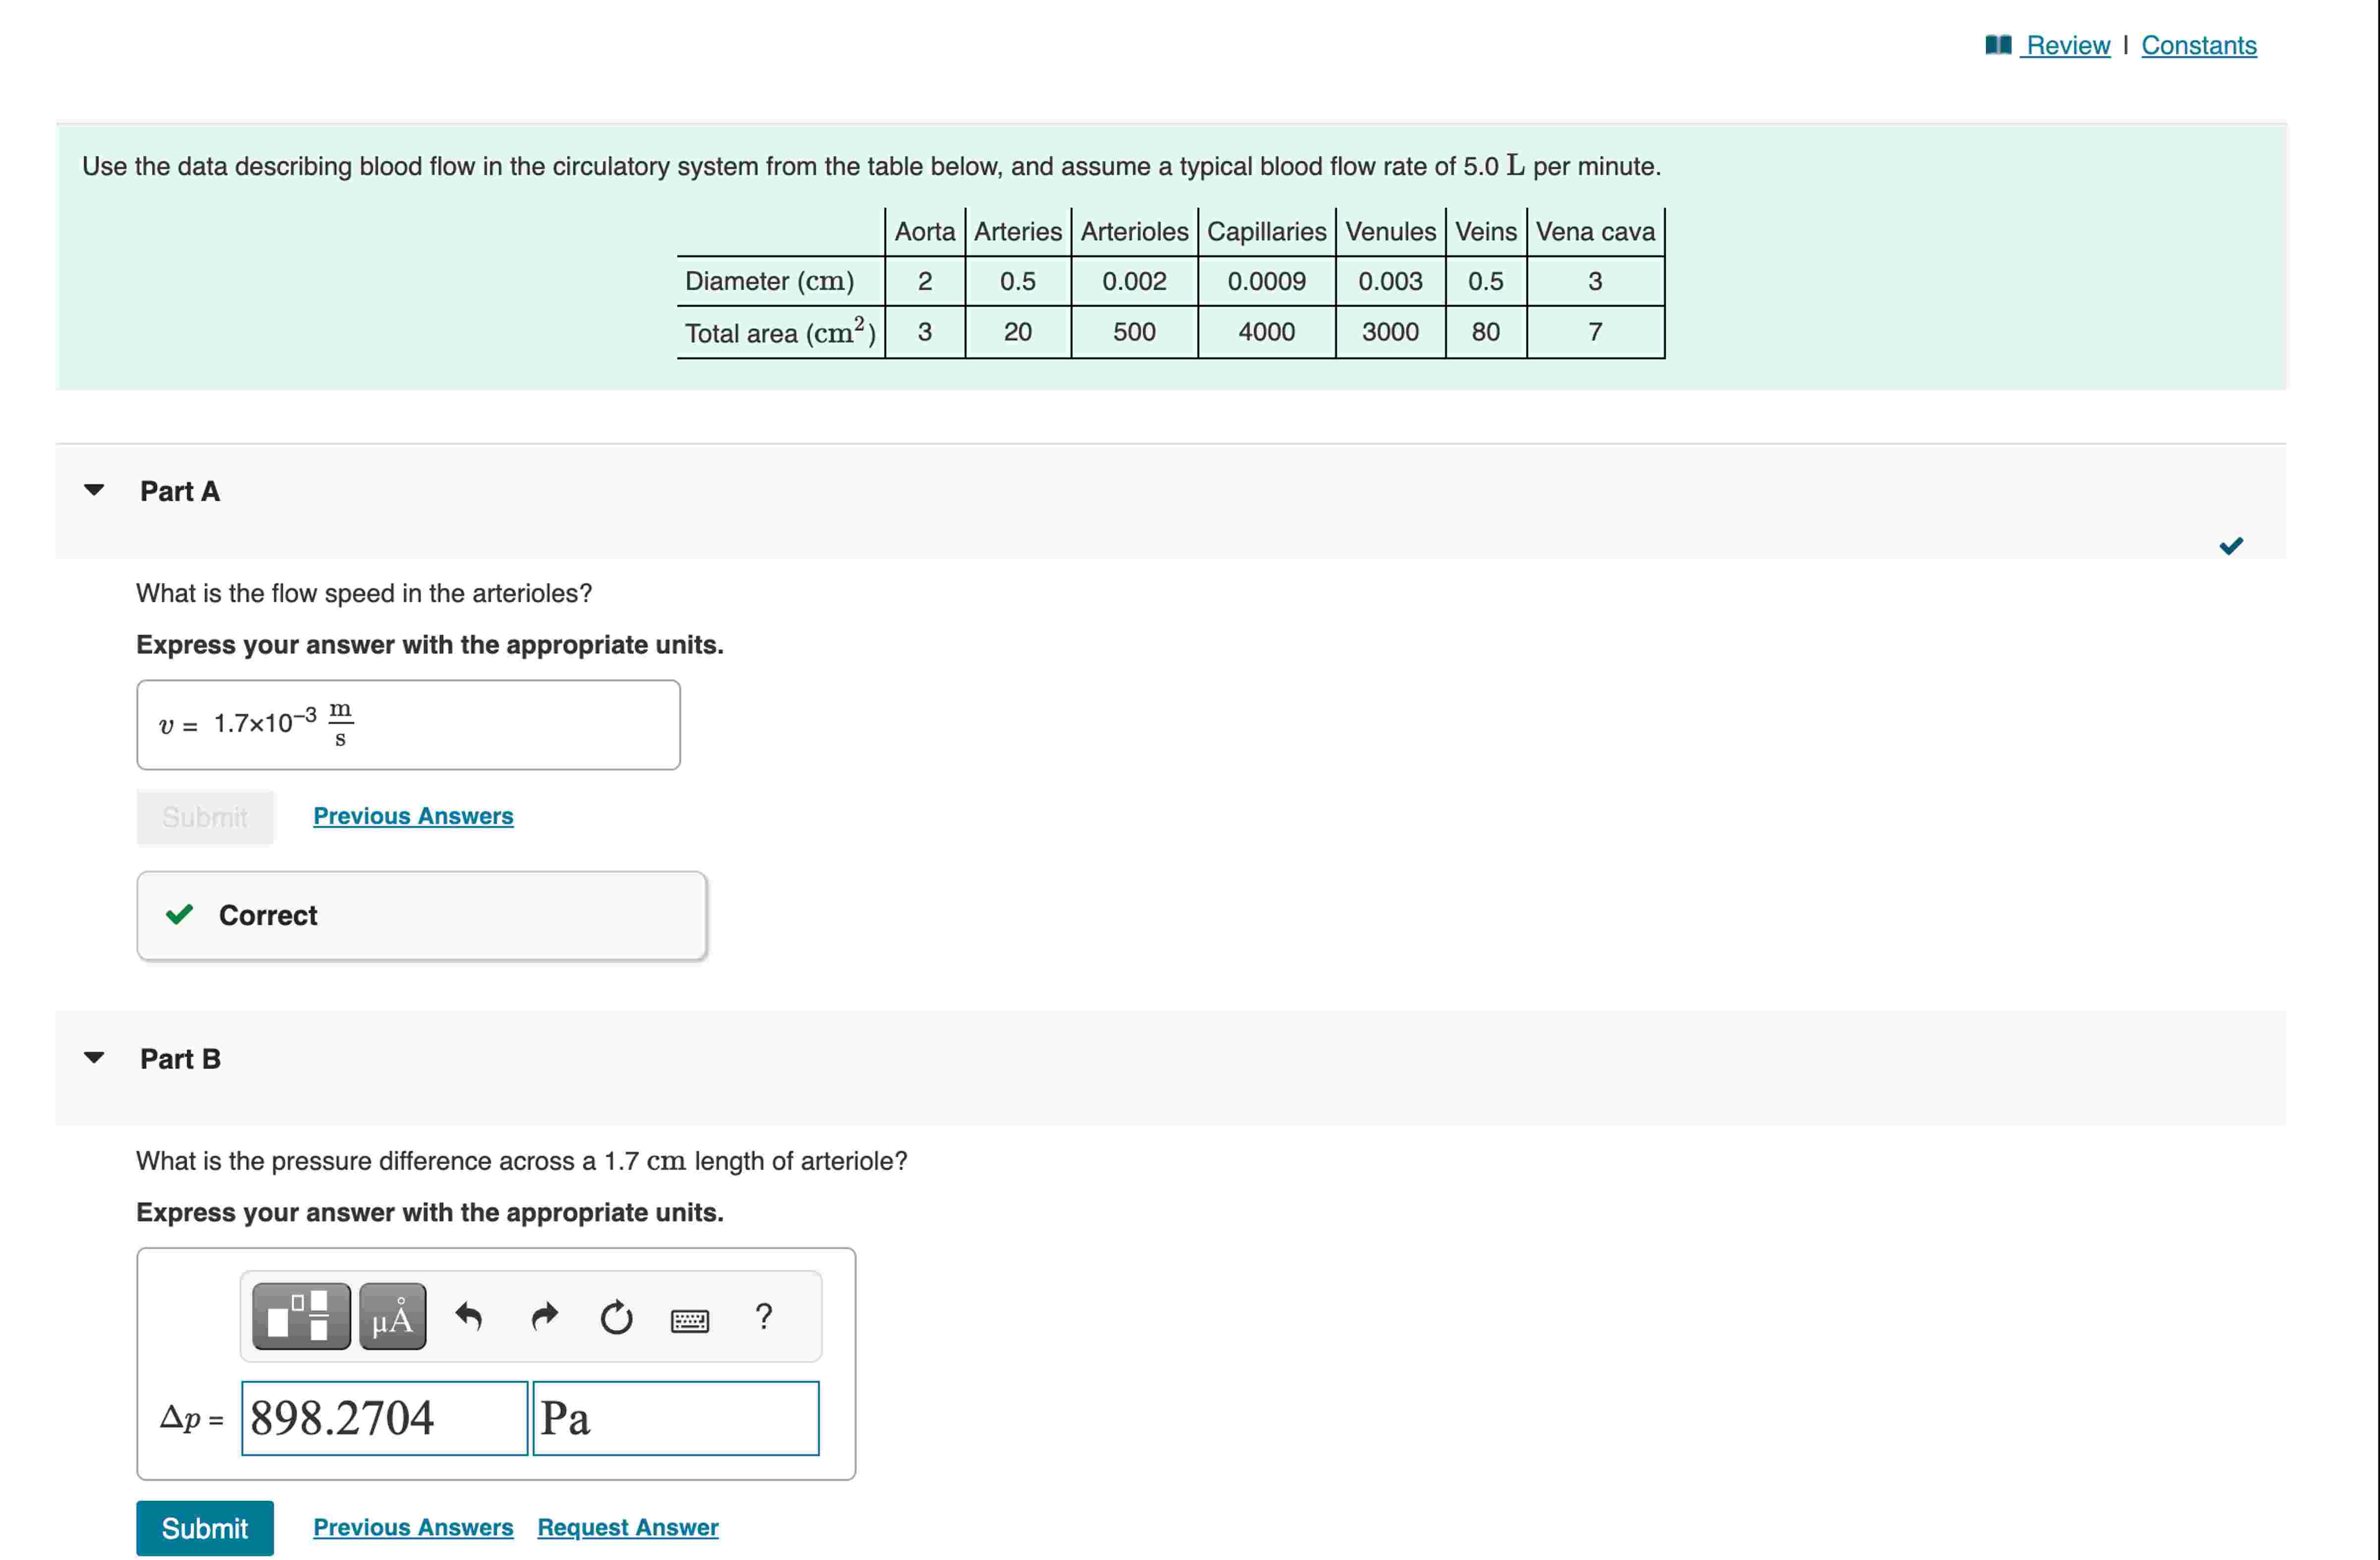2380x1560 pixels.
Task: Open the keyboard shortcuts icon
Action: [690, 1321]
